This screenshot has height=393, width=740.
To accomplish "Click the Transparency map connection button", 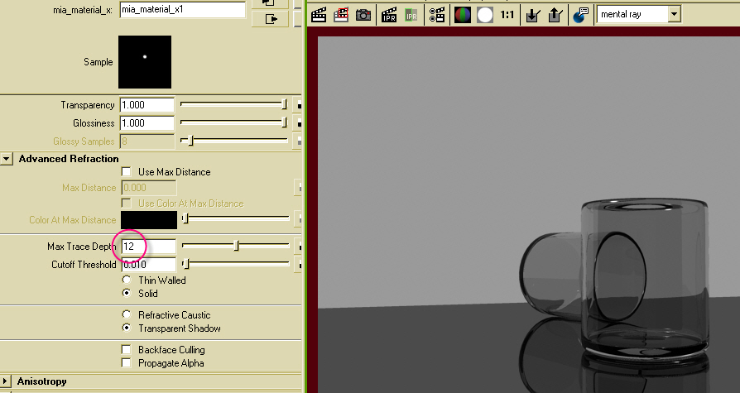I will [298, 105].
